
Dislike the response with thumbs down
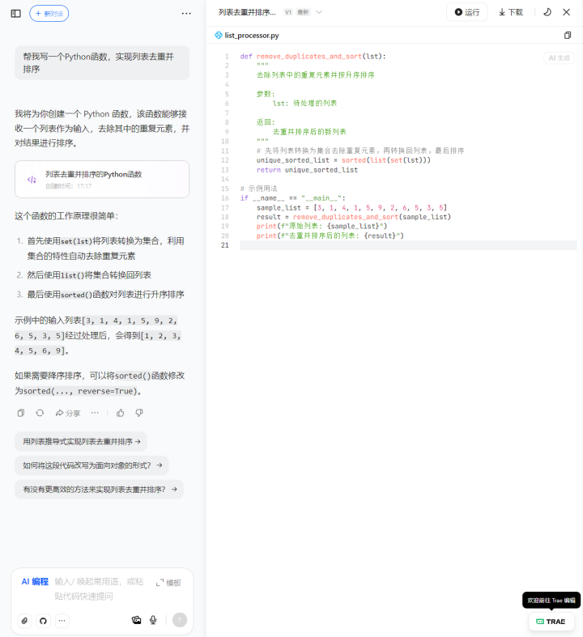click(139, 413)
